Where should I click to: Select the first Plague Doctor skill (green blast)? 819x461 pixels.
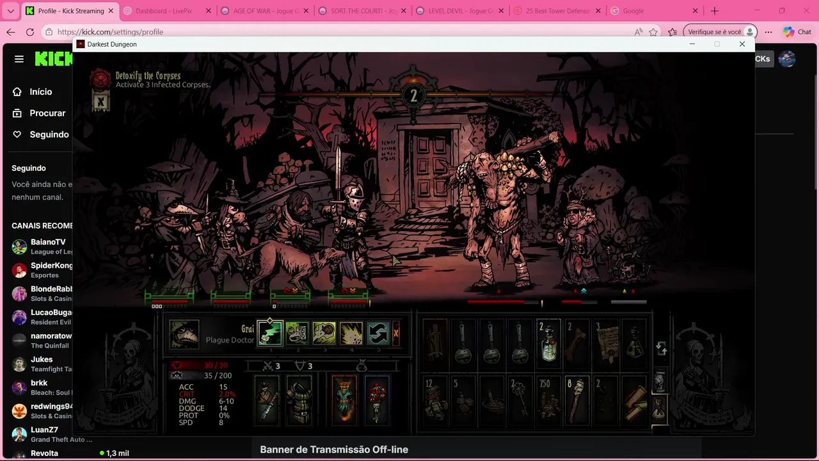point(269,333)
